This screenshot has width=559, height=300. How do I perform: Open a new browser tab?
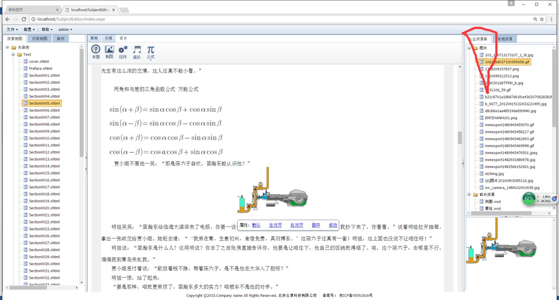pos(124,10)
